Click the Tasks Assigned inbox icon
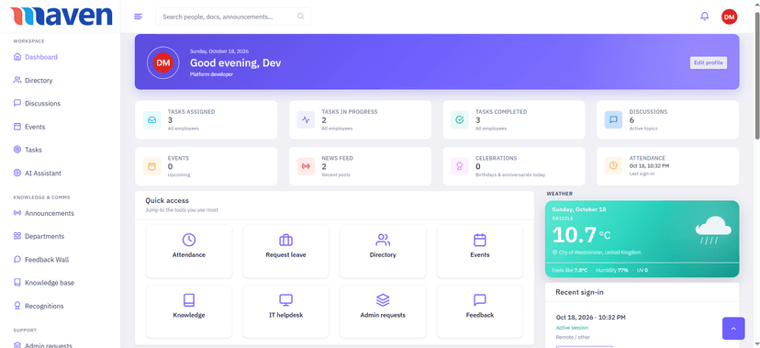 pyautogui.click(x=151, y=119)
